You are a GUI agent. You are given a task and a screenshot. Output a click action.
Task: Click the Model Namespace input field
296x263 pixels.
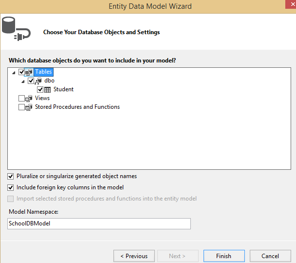pyautogui.click(x=99, y=223)
